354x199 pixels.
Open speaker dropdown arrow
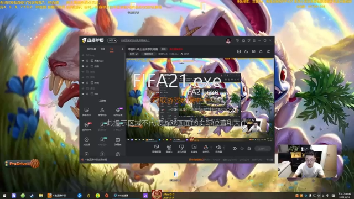click(x=223, y=148)
